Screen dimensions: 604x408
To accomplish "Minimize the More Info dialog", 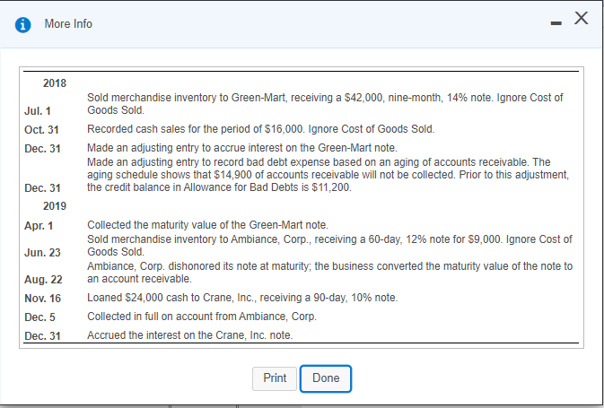I will [x=556, y=23].
